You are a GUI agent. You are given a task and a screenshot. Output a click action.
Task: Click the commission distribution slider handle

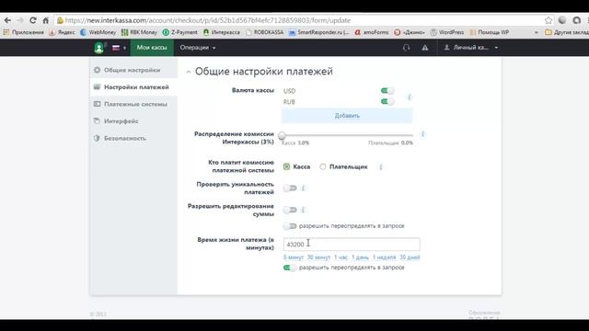(283, 135)
